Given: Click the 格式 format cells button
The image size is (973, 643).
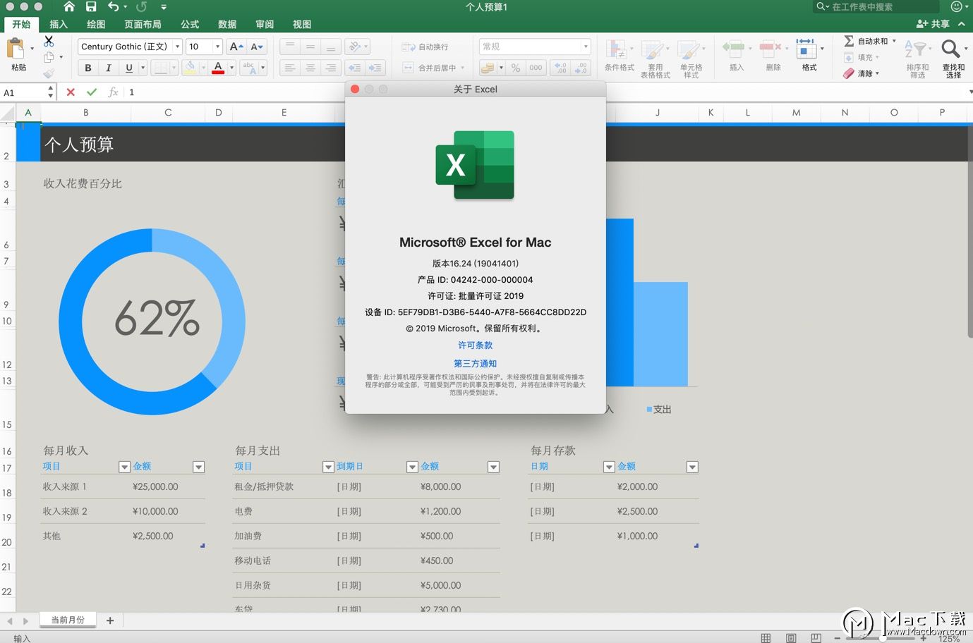Looking at the screenshot, I should point(809,56).
